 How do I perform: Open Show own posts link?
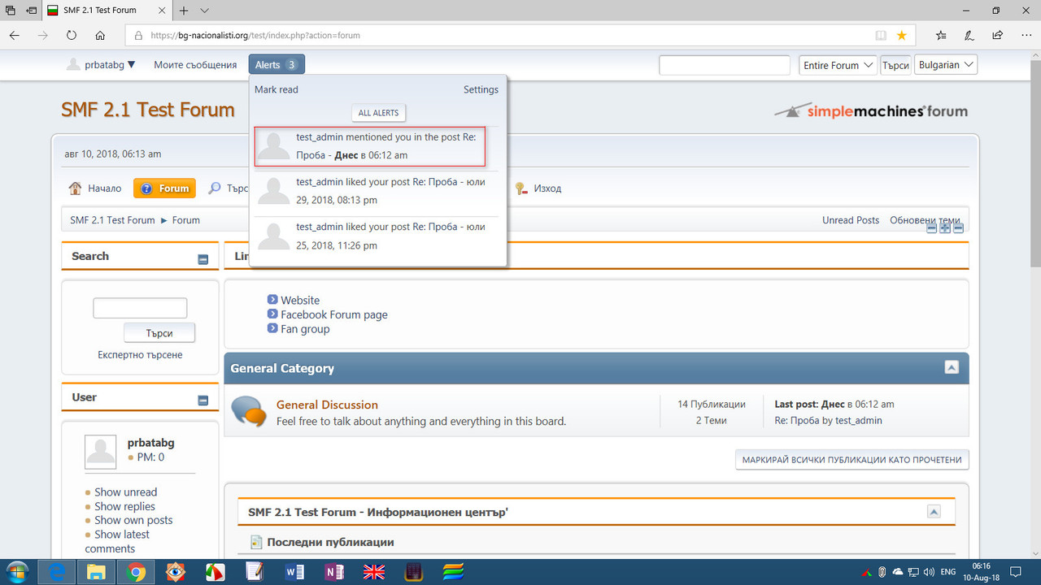133,520
